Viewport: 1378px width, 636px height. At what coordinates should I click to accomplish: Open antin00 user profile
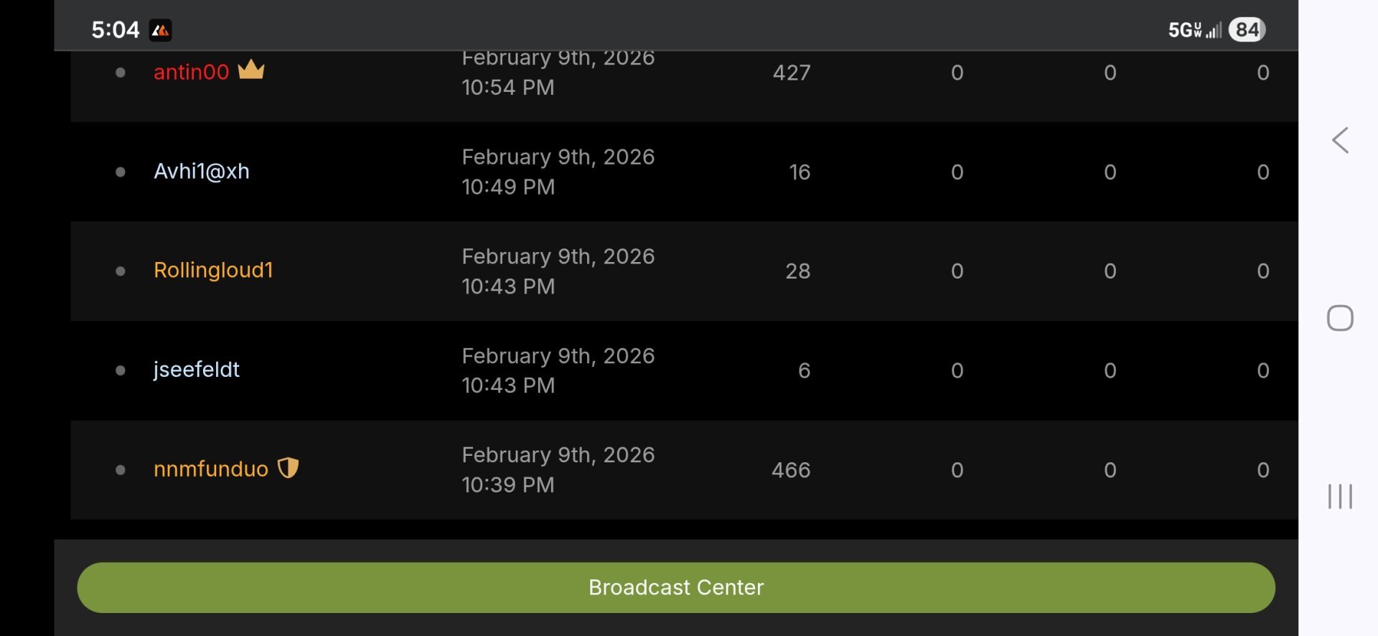click(x=191, y=72)
